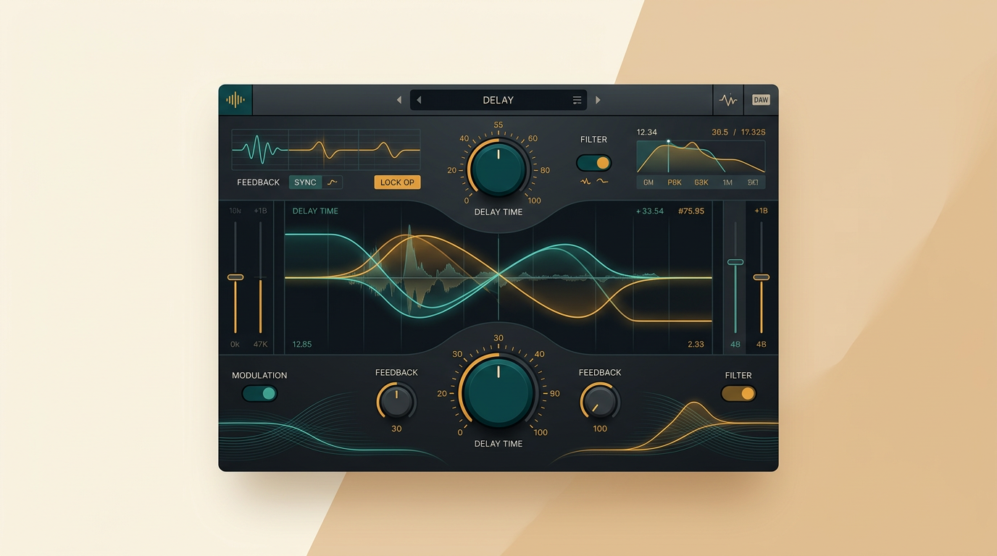
Task: Toggle the bottom-right FILTER switch
Action: click(x=739, y=393)
